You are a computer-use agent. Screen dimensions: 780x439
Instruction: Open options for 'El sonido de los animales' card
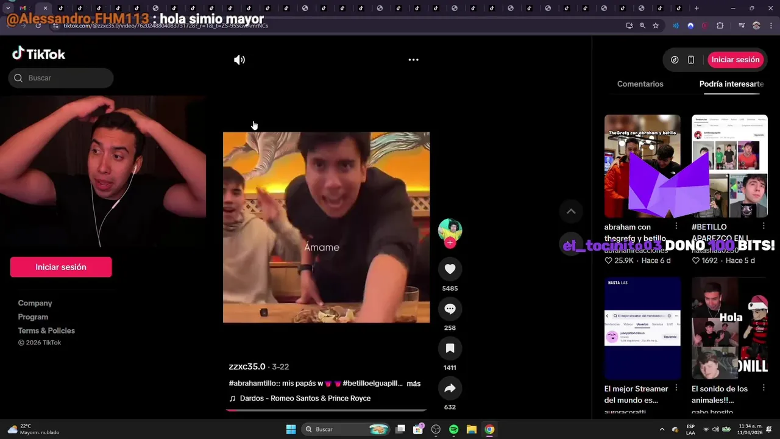click(x=764, y=388)
